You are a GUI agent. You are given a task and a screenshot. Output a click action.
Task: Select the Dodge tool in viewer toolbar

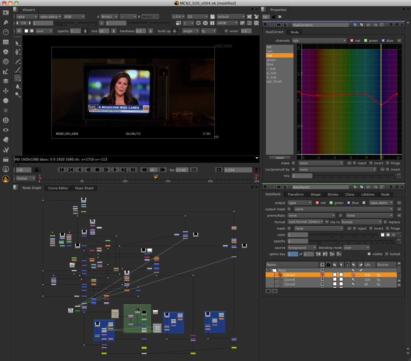[18, 95]
